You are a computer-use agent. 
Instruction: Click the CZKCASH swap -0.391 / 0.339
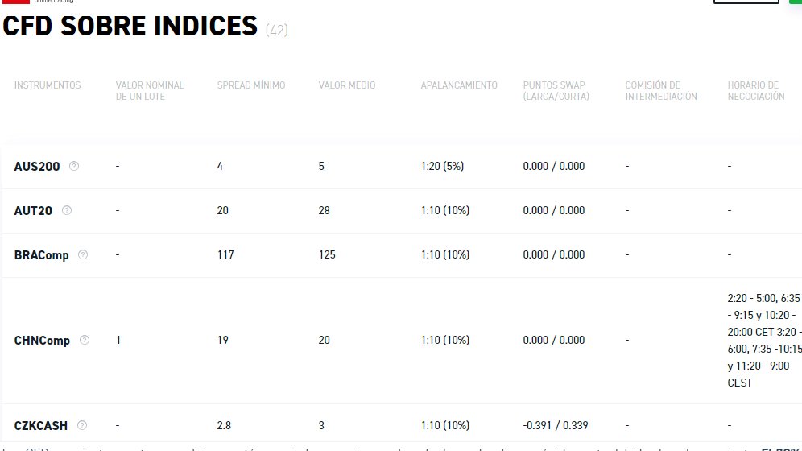point(556,425)
